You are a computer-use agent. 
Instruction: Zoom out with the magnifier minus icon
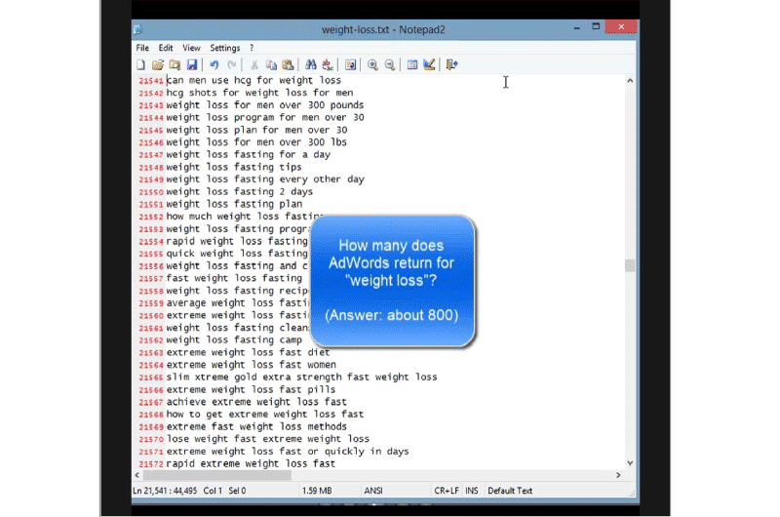(x=389, y=64)
